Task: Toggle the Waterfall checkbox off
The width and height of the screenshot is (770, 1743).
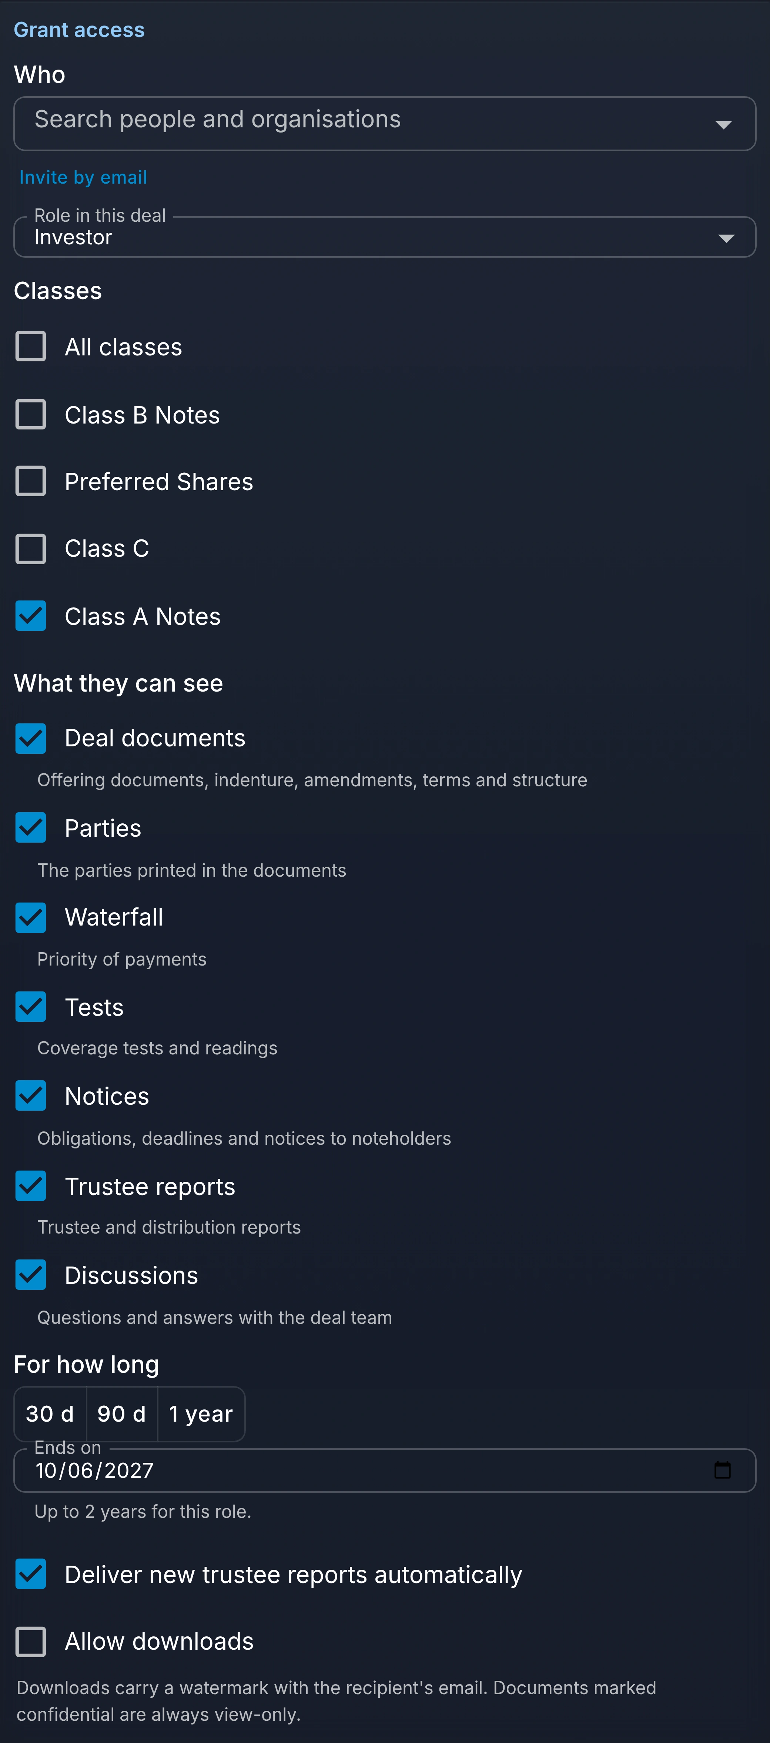Action: point(30,917)
